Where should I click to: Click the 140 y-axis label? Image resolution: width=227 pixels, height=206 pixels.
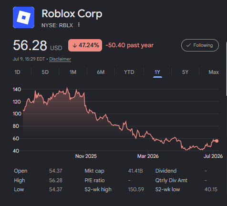coord(17,90)
